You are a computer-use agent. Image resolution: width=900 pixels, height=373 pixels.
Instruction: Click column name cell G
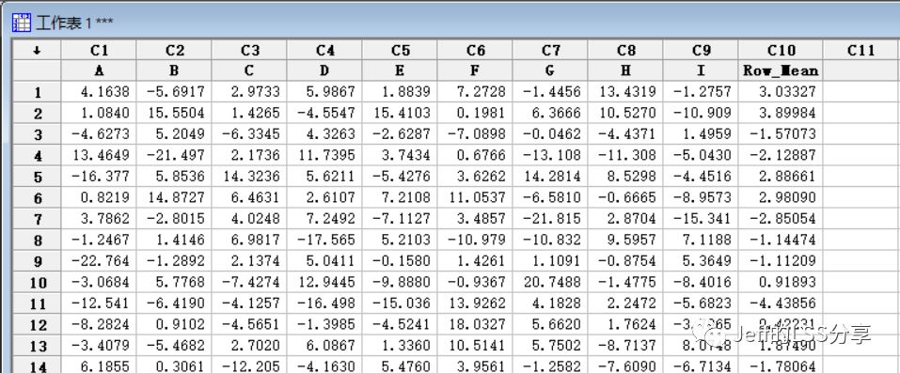(550, 70)
